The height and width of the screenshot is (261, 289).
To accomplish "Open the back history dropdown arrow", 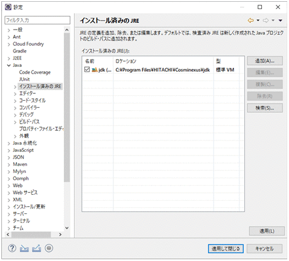I will [x=258, y=20].
